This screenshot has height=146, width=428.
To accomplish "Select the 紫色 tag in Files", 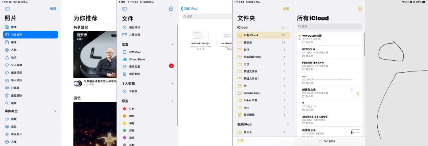I will click(x=147, y=138).
